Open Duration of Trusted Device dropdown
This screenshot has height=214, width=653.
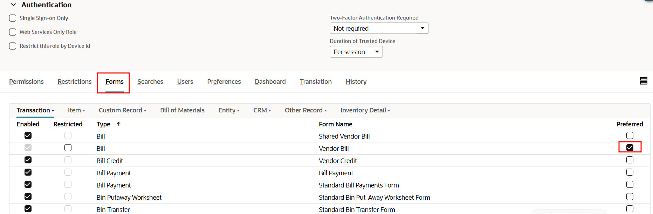click(356, 52)
